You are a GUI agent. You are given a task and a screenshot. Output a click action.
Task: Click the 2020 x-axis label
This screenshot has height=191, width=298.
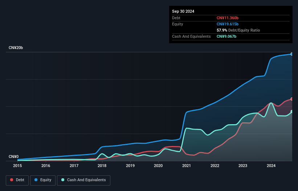tap(158, 166)
